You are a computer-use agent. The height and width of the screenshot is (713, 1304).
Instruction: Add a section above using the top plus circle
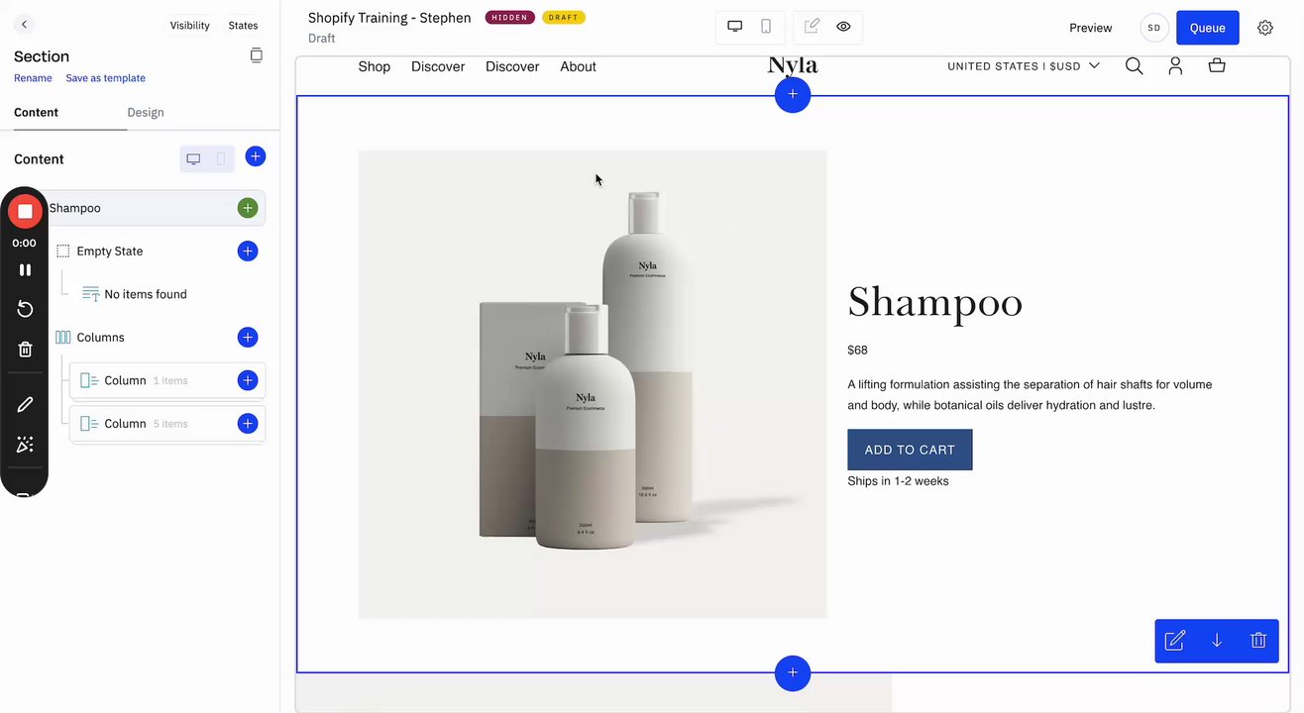coord(793,94)
